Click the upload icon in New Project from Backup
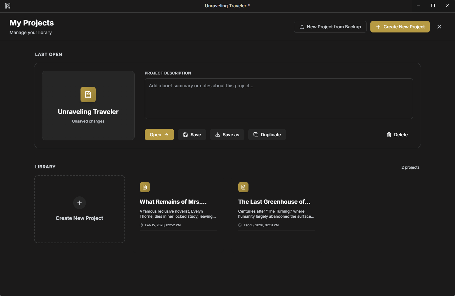 coord(302,27)
